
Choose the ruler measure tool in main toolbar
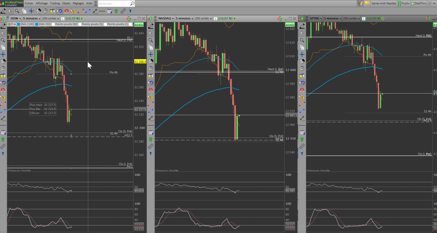(x=123, y=11)
